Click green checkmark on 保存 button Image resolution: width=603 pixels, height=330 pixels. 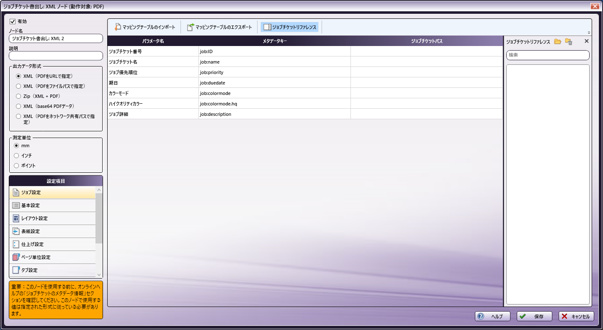click(523, 317)
